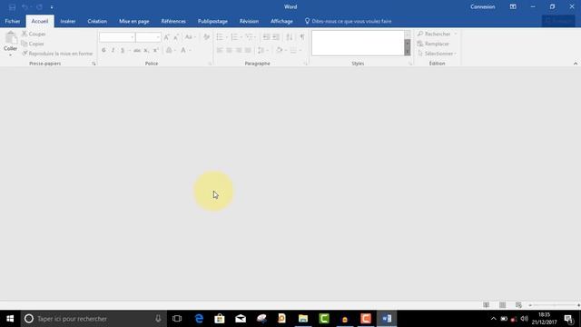
Task: Toggle italic (I) formatting
Action: click(113, 50)
